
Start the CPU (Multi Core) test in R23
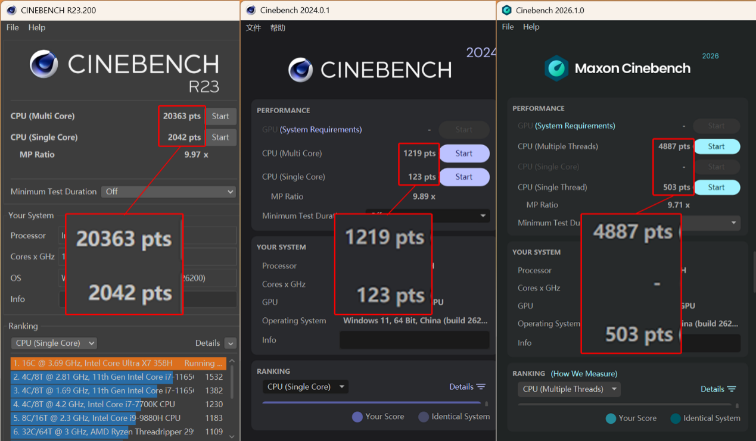220,116
